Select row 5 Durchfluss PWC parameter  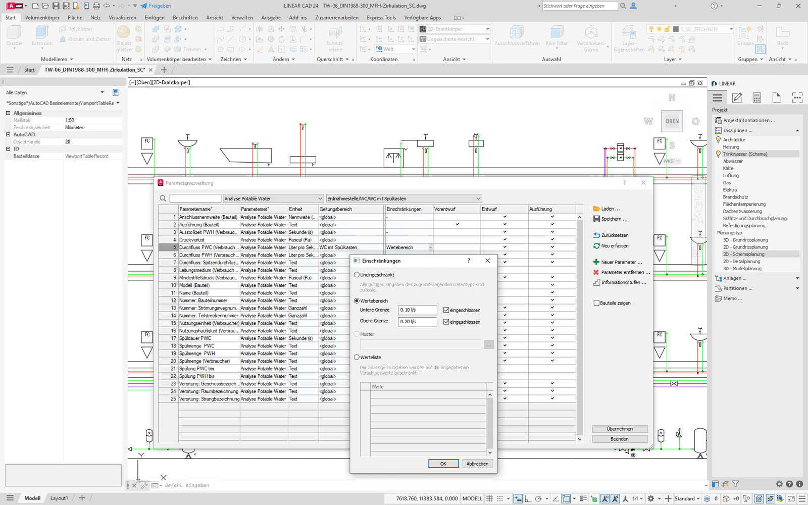point(367,247)
